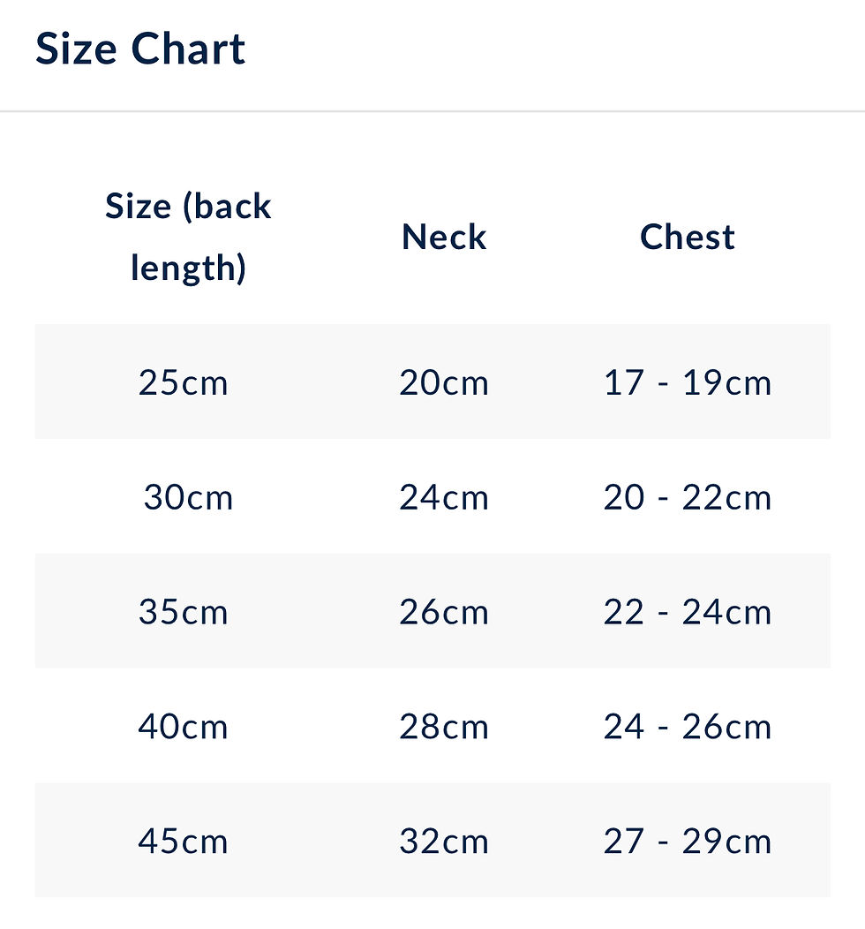Click the Chest column header
This screenshot has width=865, height=929.
click(x=688, y=237)
